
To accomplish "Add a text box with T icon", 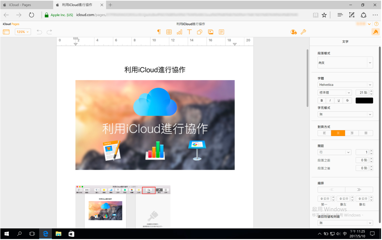I will click(189, 32).
